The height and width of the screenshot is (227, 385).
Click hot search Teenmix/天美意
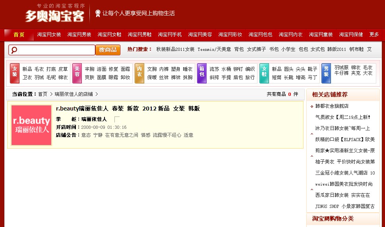pyautogui.click(x=214, y=49)
